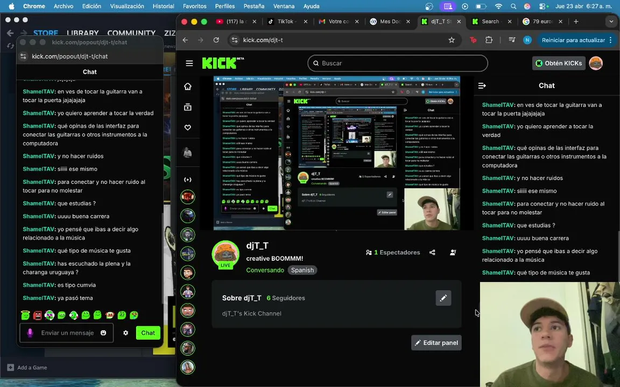Open chat settings gear in popout chat
This screenshot has height=387, width=620.
click(x=126, y=333)
